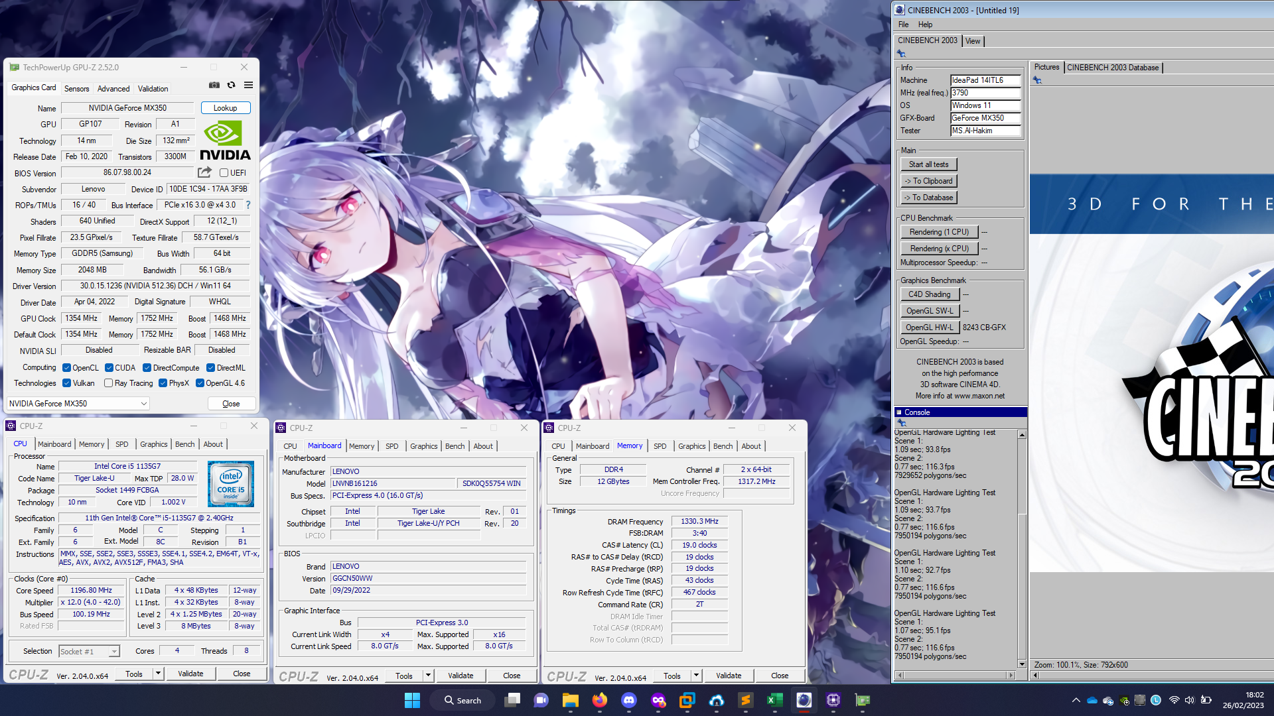
Task: Open the CINEBENCH 2003 Database tab
Action: [1113, 68]
